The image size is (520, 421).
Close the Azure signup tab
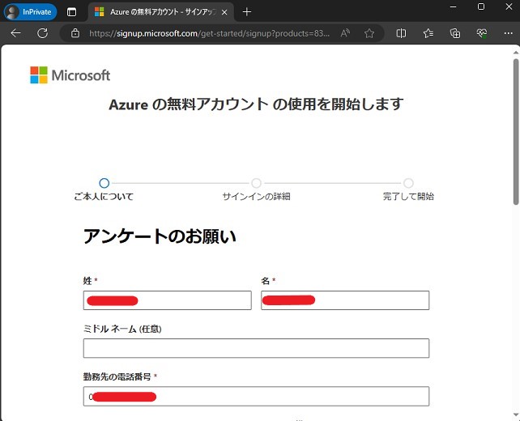224,12
